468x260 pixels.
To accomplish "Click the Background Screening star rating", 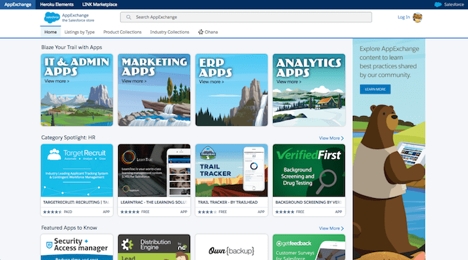I will click(x=284, y=212).
